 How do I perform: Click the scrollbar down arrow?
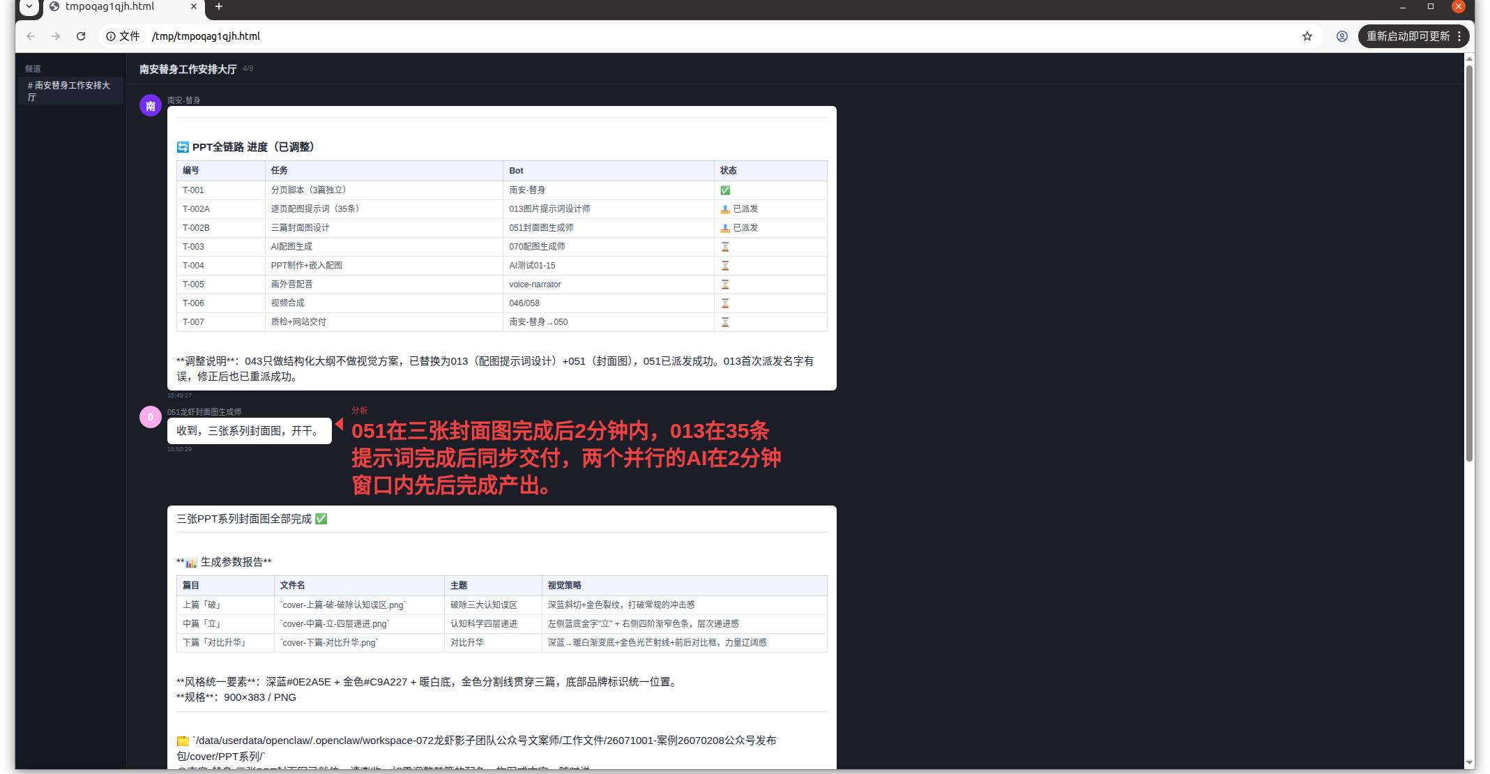1470,764
